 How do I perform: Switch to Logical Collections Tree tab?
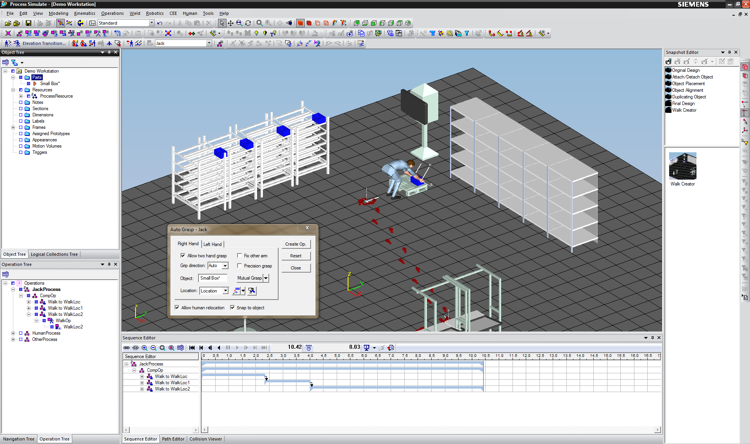click(x=54, y=254)
